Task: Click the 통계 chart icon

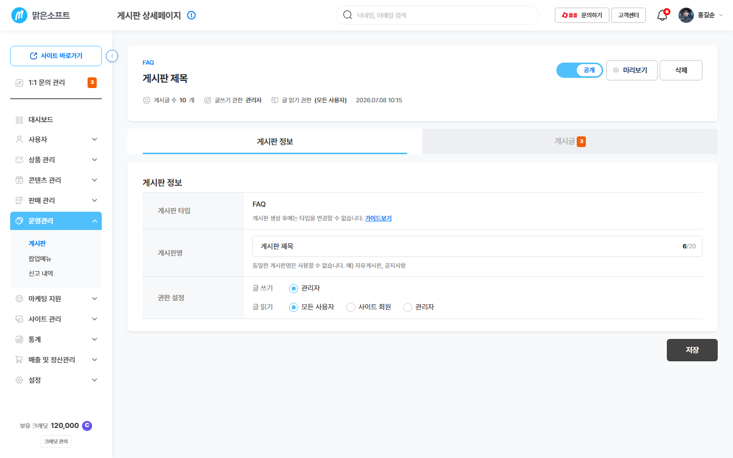Action: (19, 339)
